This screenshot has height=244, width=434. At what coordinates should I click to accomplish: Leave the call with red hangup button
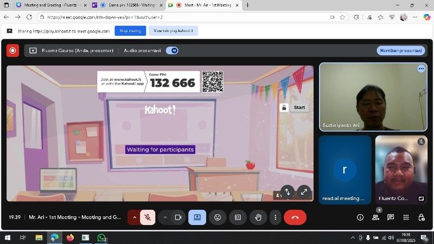point(295,217)
